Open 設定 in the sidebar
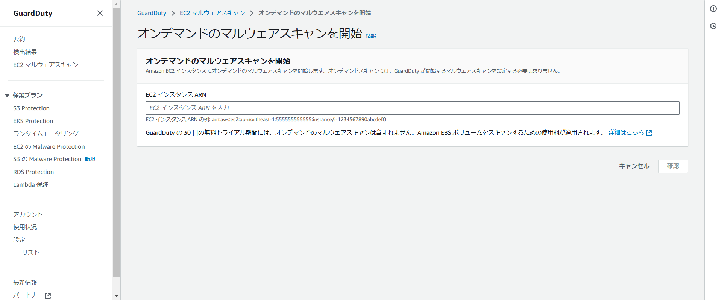The height and width of the screenshot is (300, 721). tap(19, 240)
